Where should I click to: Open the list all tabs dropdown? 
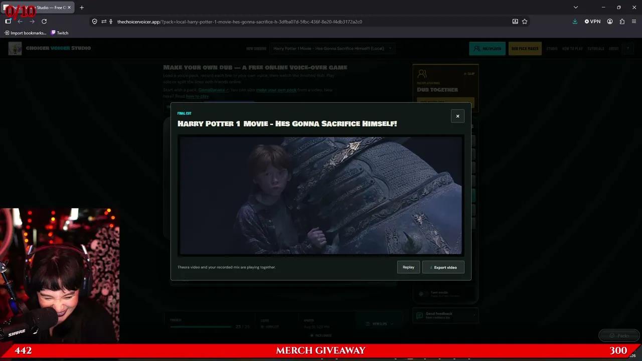[x=576, y=8]
